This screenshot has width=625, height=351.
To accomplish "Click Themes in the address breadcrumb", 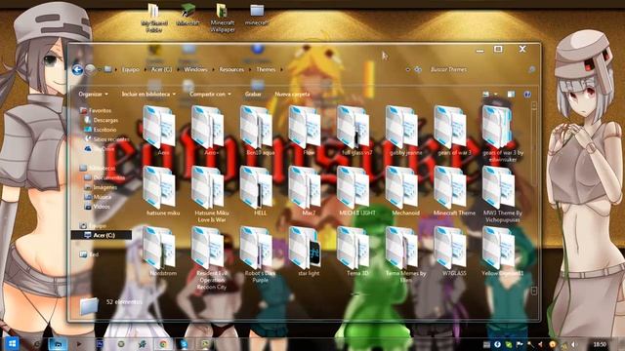I will click(266, 69).
